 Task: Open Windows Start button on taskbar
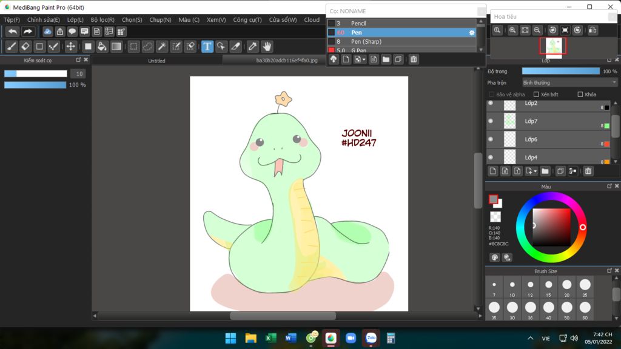pyautogui.click(x=230, y=338)
